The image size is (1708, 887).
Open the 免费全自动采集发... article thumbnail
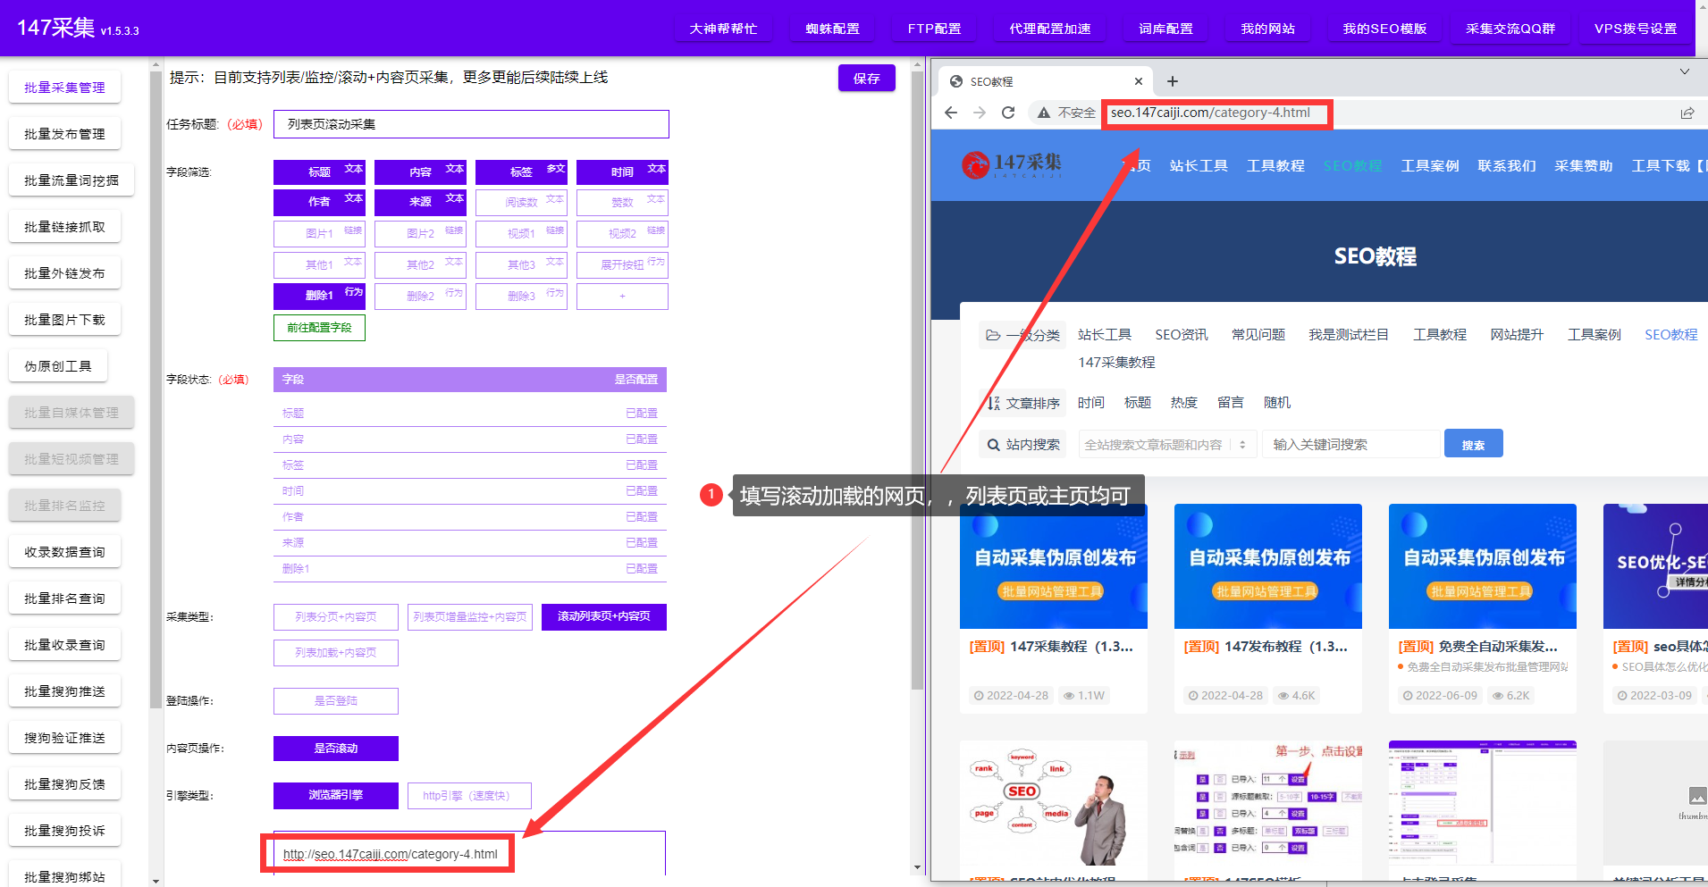(1483, 566)
